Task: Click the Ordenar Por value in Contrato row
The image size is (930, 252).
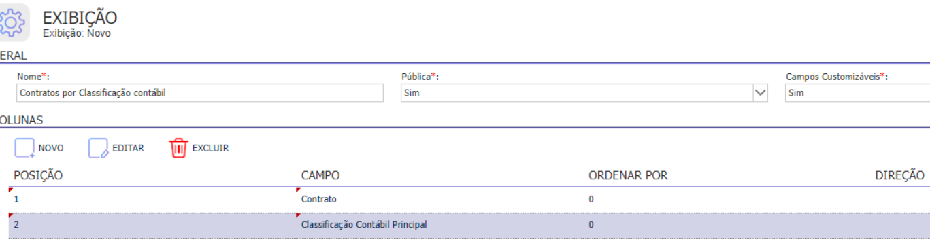Action: [727, 200]
